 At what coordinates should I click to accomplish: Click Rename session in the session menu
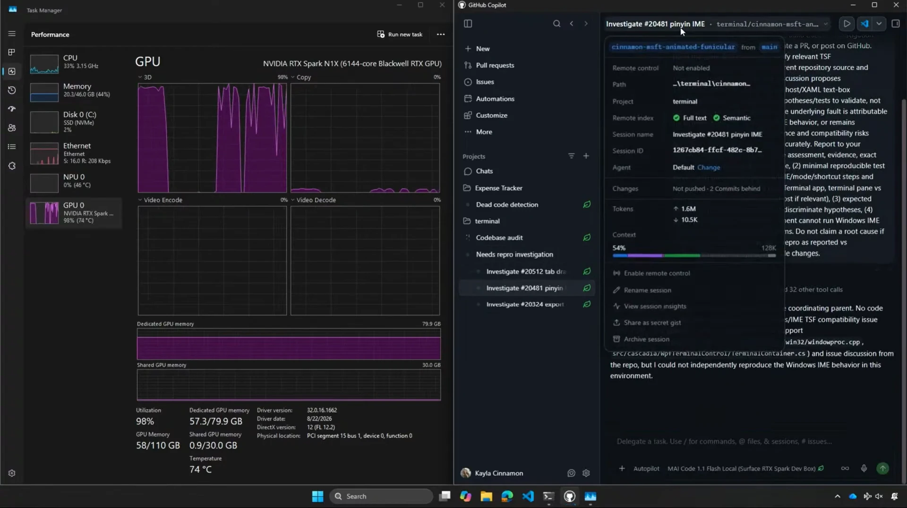tap(647, 290)
